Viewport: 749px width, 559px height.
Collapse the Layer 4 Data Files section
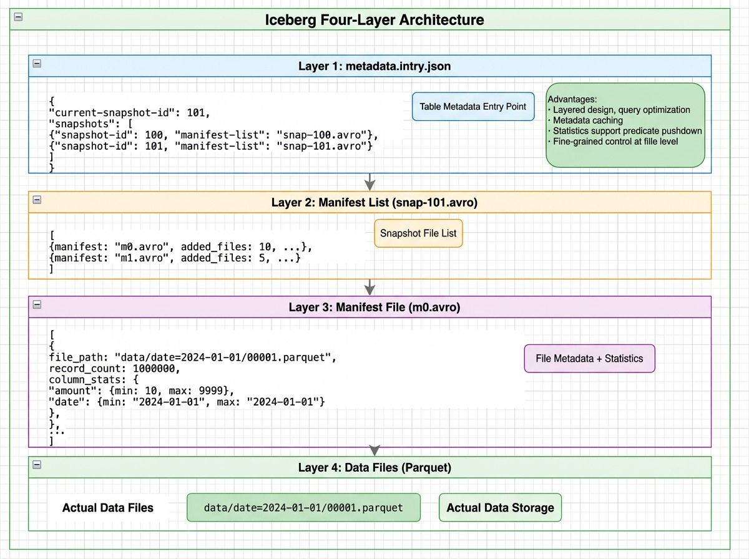click(37, 465)
